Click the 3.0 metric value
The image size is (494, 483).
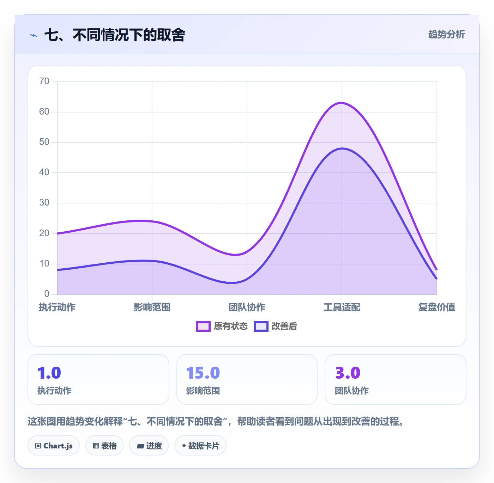pos(348,373)
